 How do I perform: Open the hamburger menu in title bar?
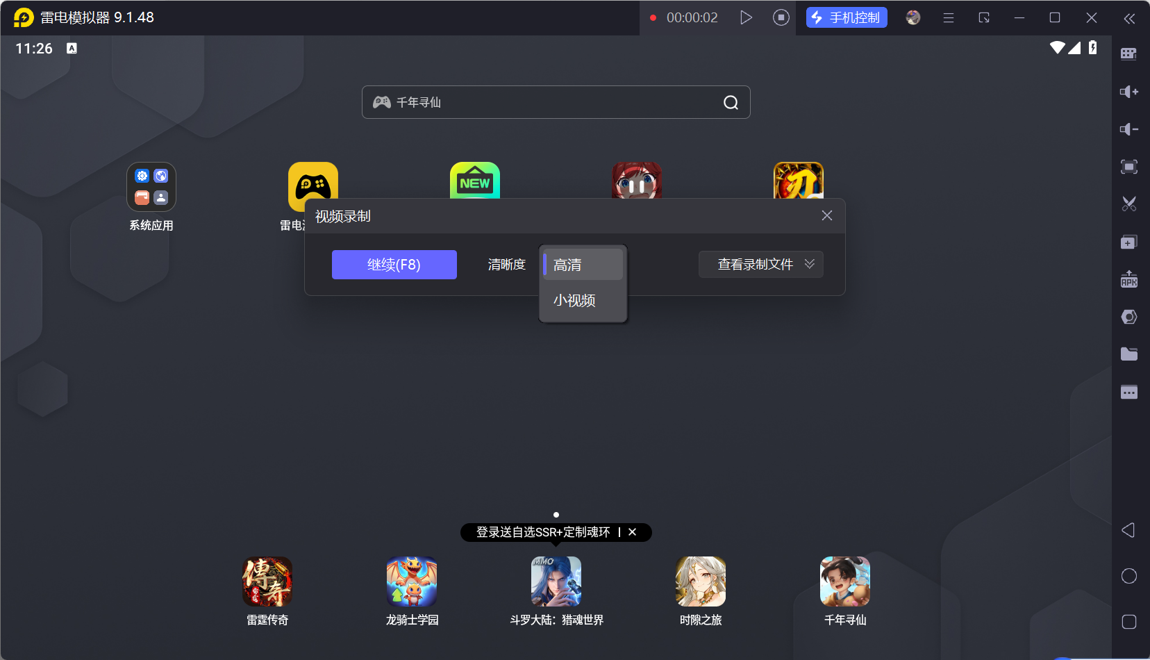coord(949,18)
